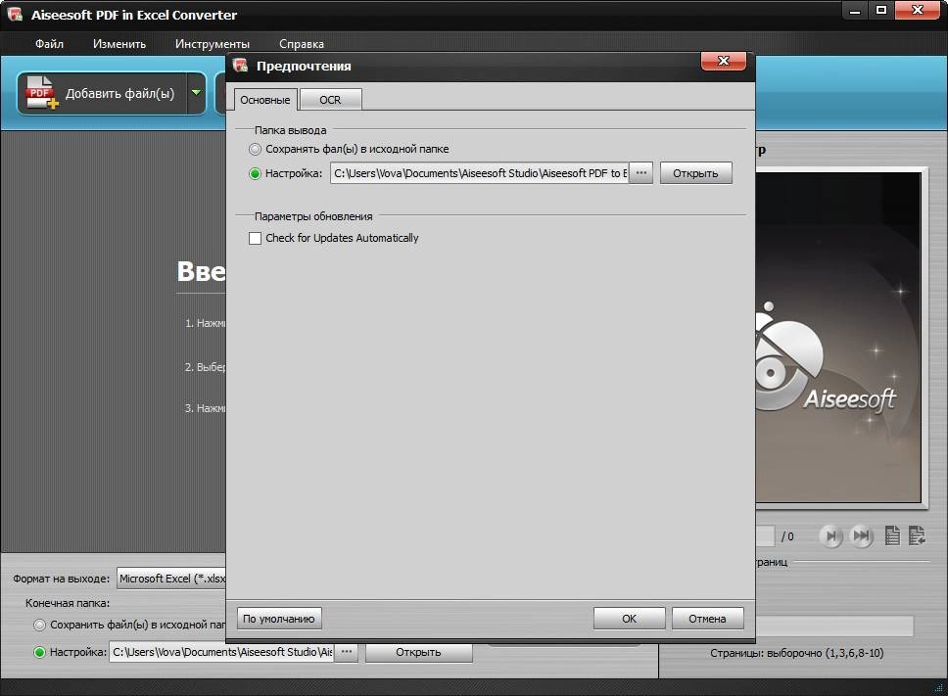Browse output folder with dialog ellipsis button
948x696 pixels.
[640, 173]
